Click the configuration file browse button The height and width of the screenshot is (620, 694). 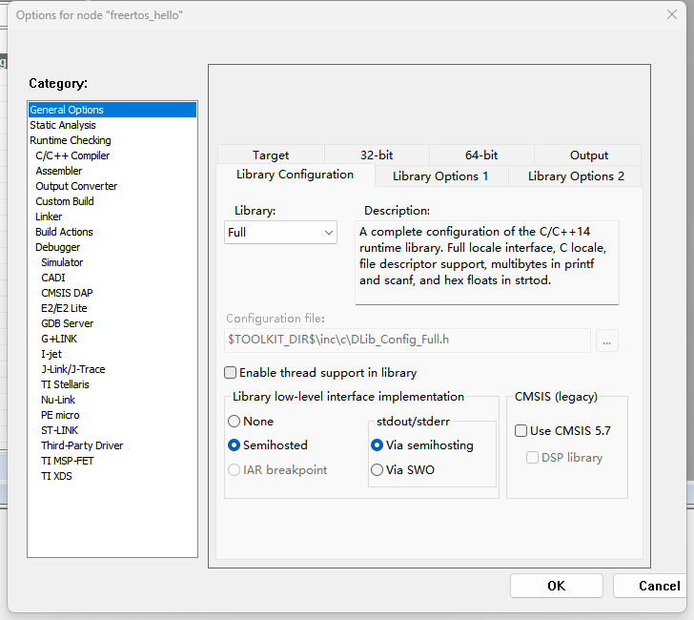click(606, 340)
